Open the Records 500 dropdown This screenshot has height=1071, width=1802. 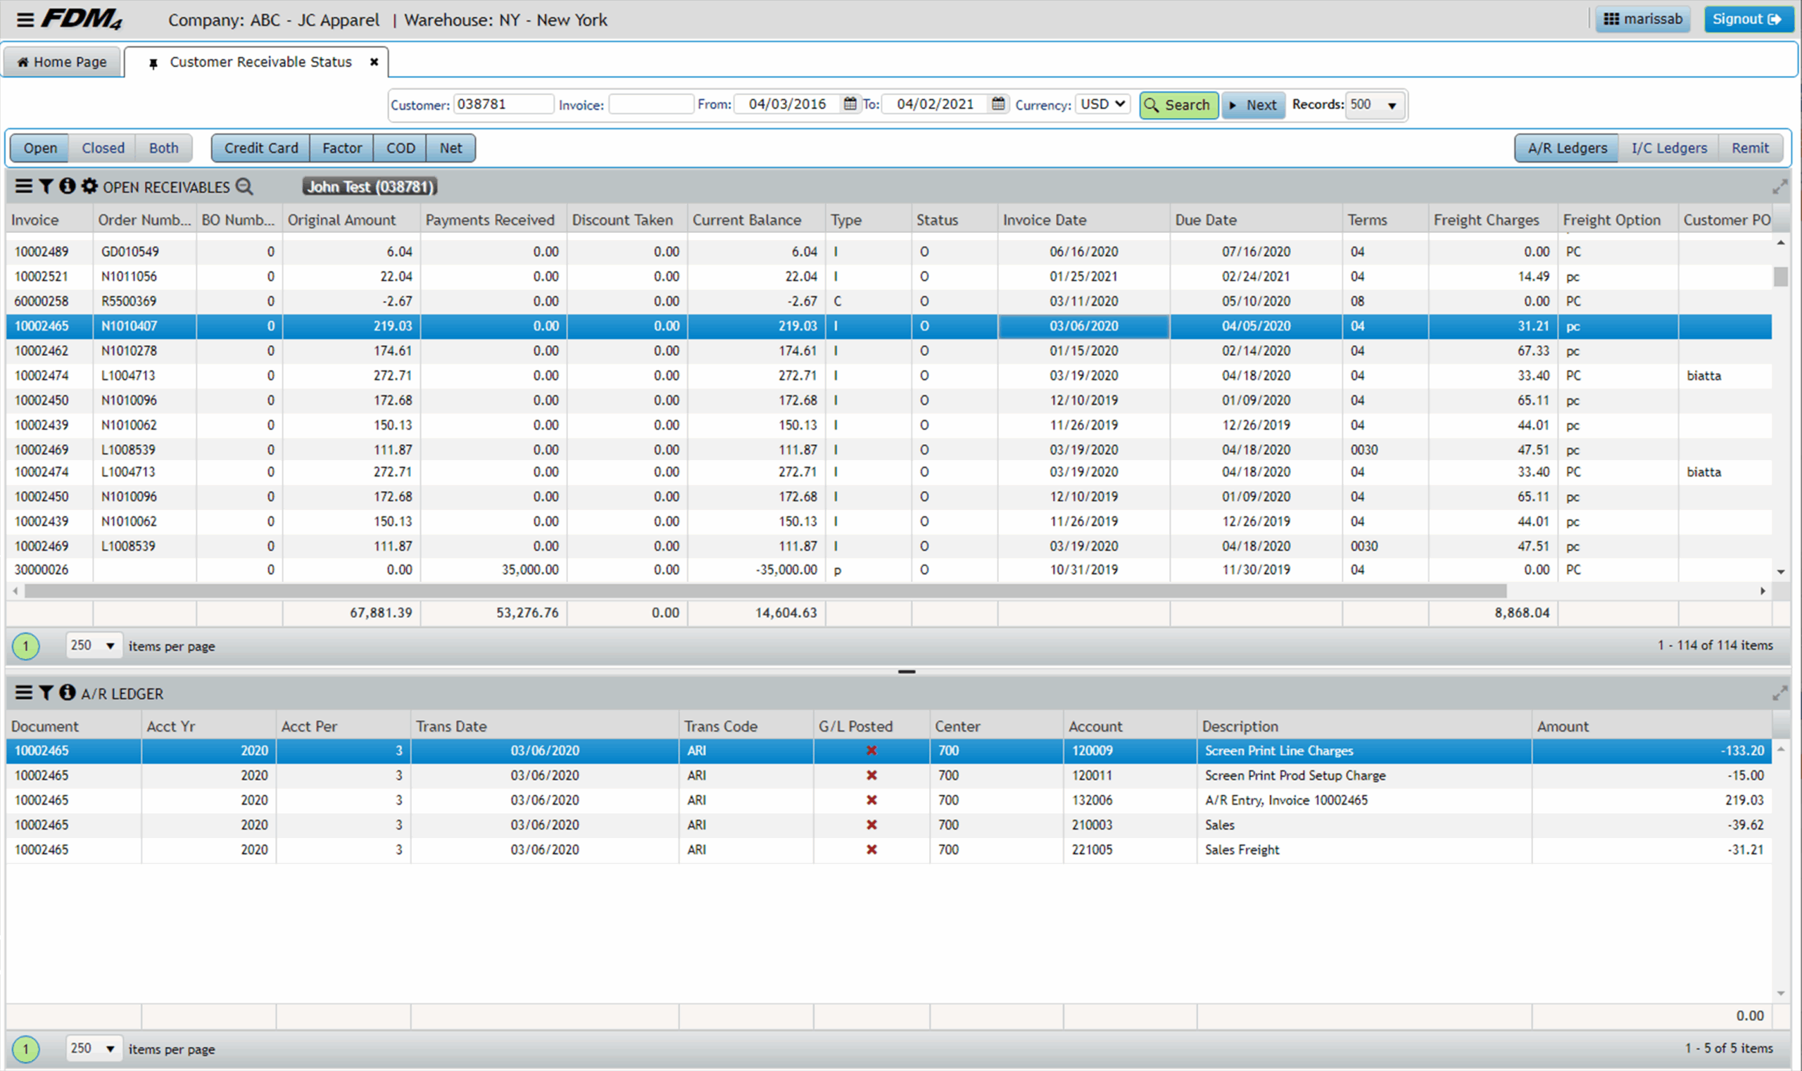coord(1375,106)
